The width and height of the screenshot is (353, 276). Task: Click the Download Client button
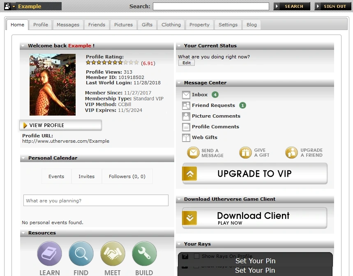[255, 218]
